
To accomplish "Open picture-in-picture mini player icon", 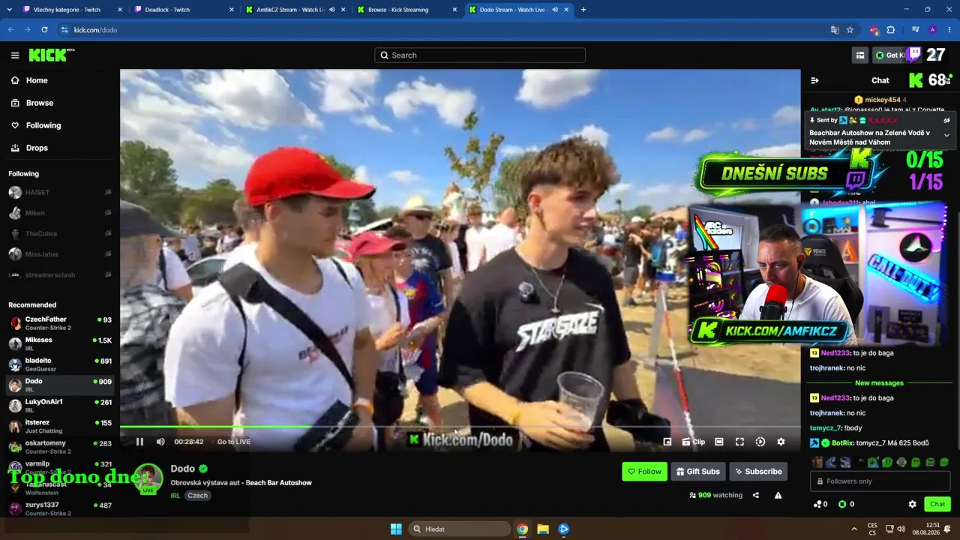I will coord(667,442).
